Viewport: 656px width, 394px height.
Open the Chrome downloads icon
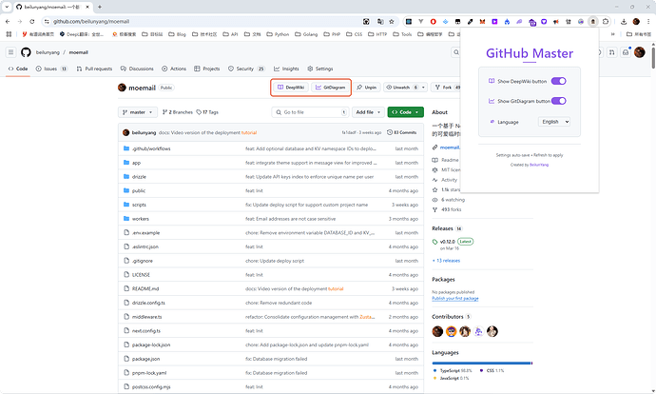(x=624, y=21)
